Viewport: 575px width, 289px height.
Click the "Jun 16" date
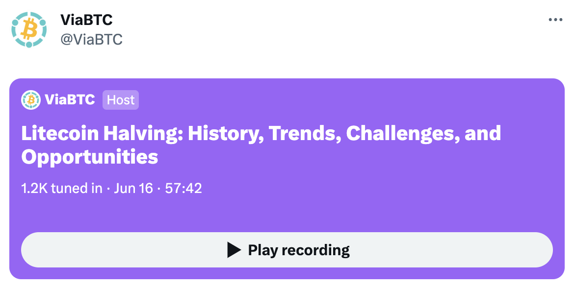(x=133, y=188)
